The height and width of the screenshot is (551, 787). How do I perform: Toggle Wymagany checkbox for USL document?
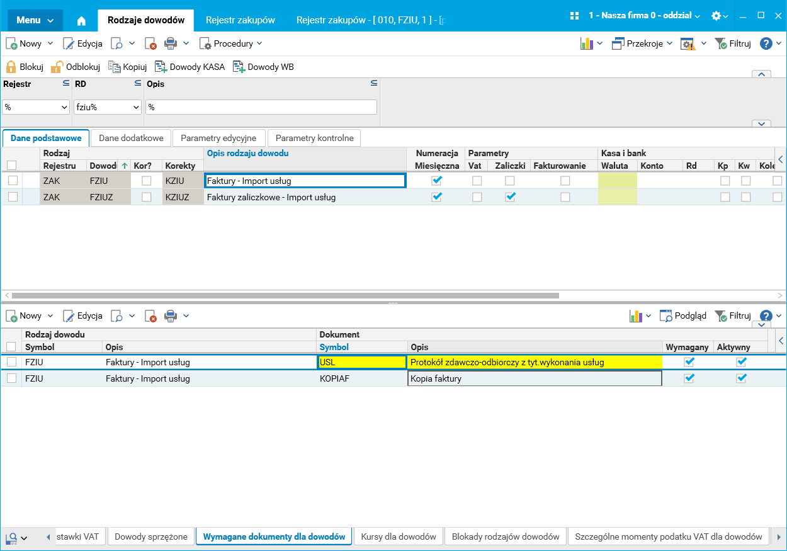(689, 361)
